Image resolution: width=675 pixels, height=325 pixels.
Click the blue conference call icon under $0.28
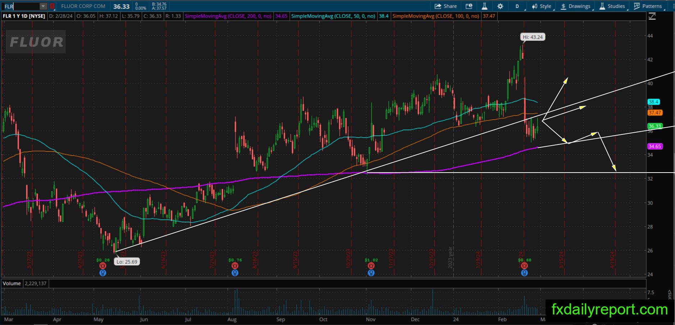[x=102, y=273]
